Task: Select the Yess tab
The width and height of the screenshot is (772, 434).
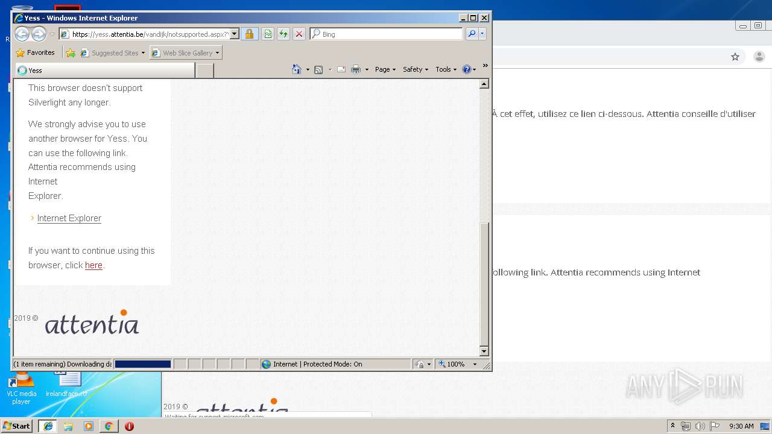Action: 104,70
